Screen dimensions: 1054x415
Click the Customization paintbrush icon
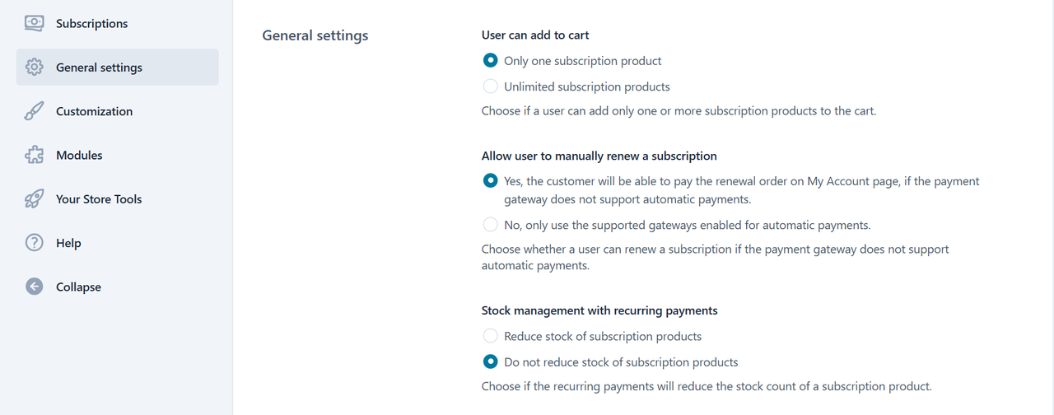tap(34, 111)
